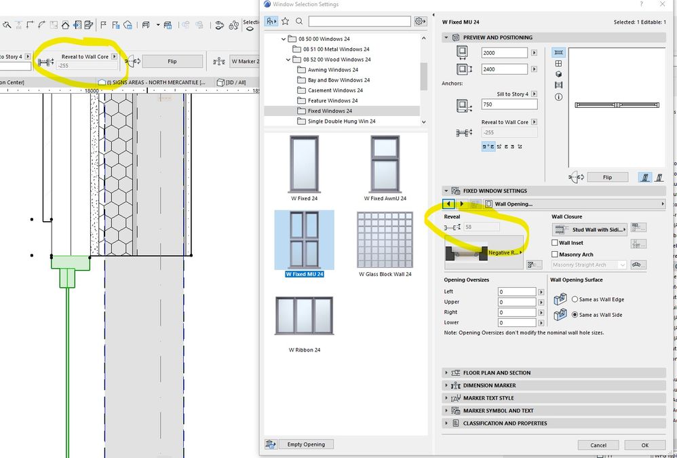Open the Sill to Story 4 dropdown
Screen dimensions: 677x458
pos(535,94)
